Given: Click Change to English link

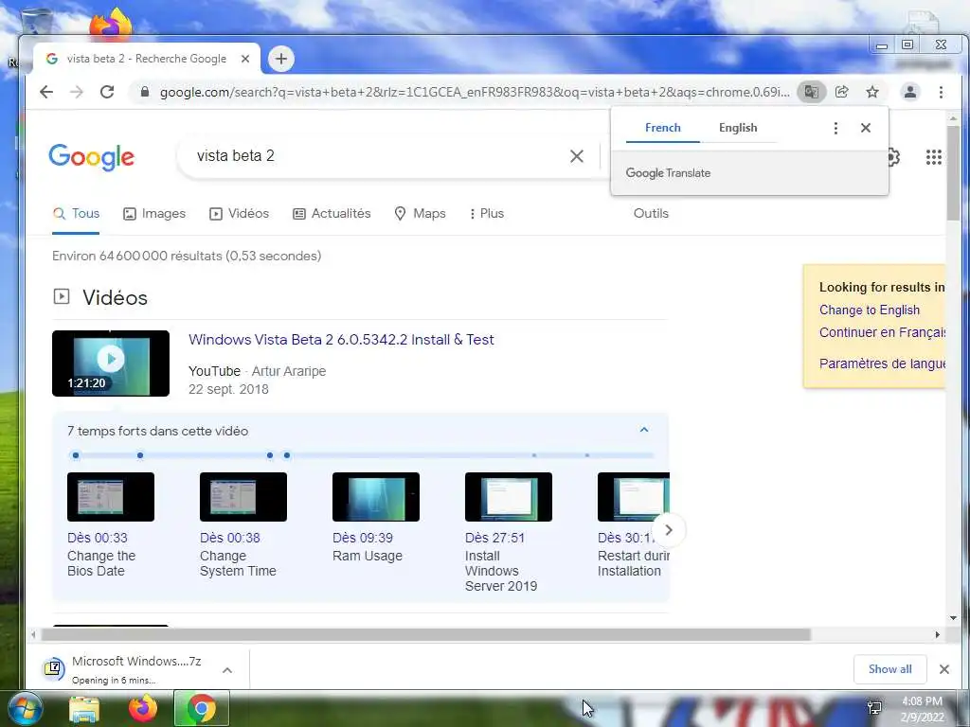Looking at the screenshot, I should (x=870, y=310).
